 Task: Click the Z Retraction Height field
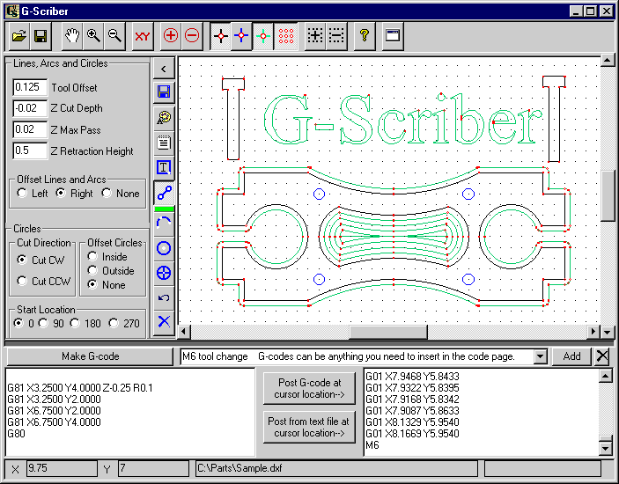click(30, 150)
